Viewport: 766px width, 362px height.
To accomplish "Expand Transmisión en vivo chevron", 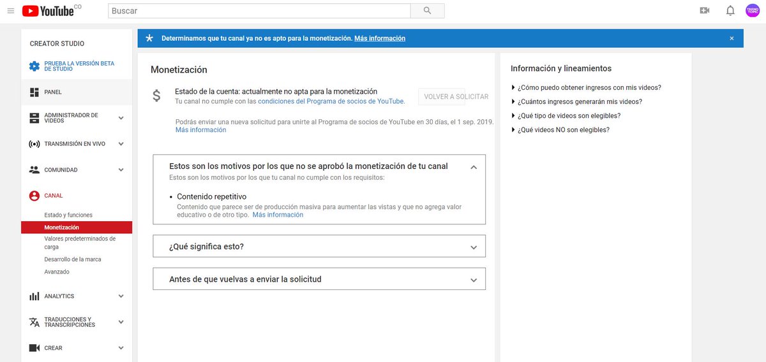I will click(x=121, y=144).
